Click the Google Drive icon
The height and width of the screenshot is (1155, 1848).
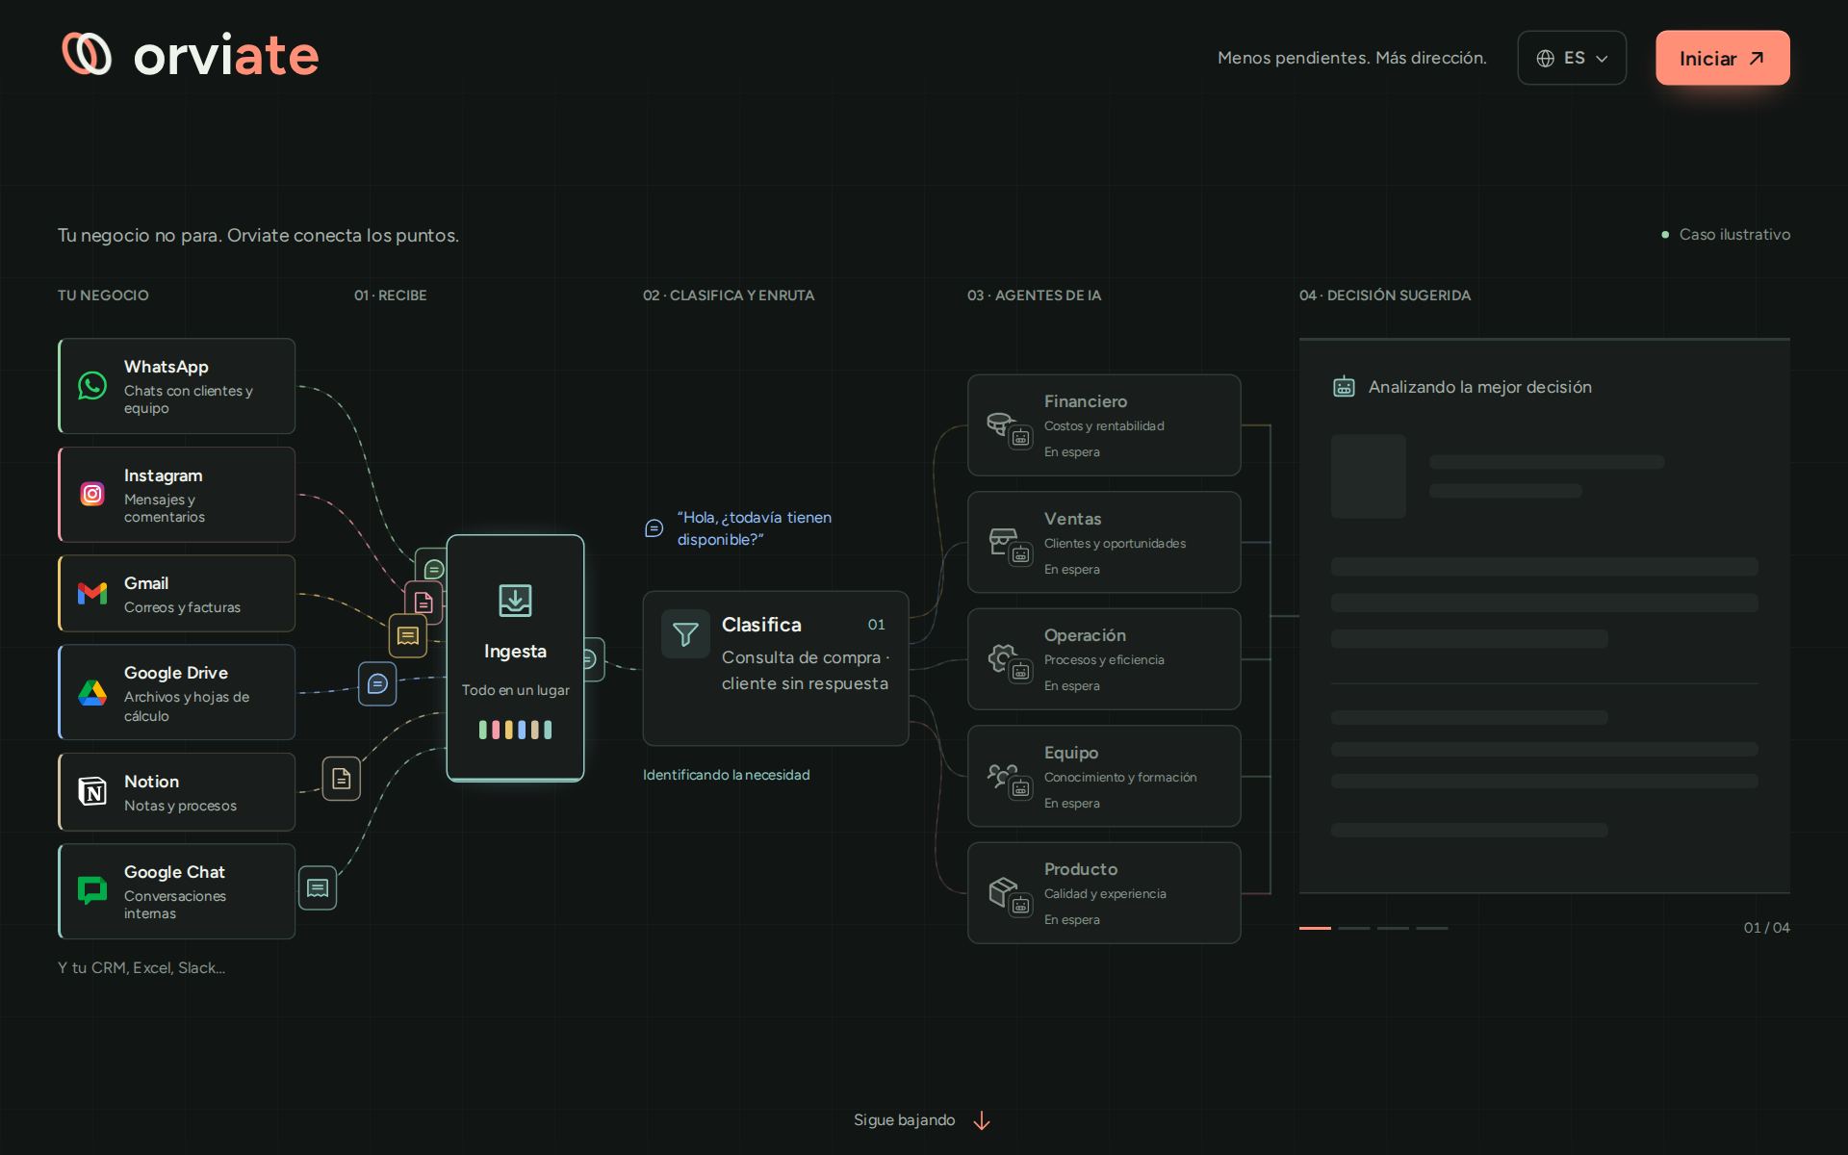pyautogui.click(x=92, y=692)
